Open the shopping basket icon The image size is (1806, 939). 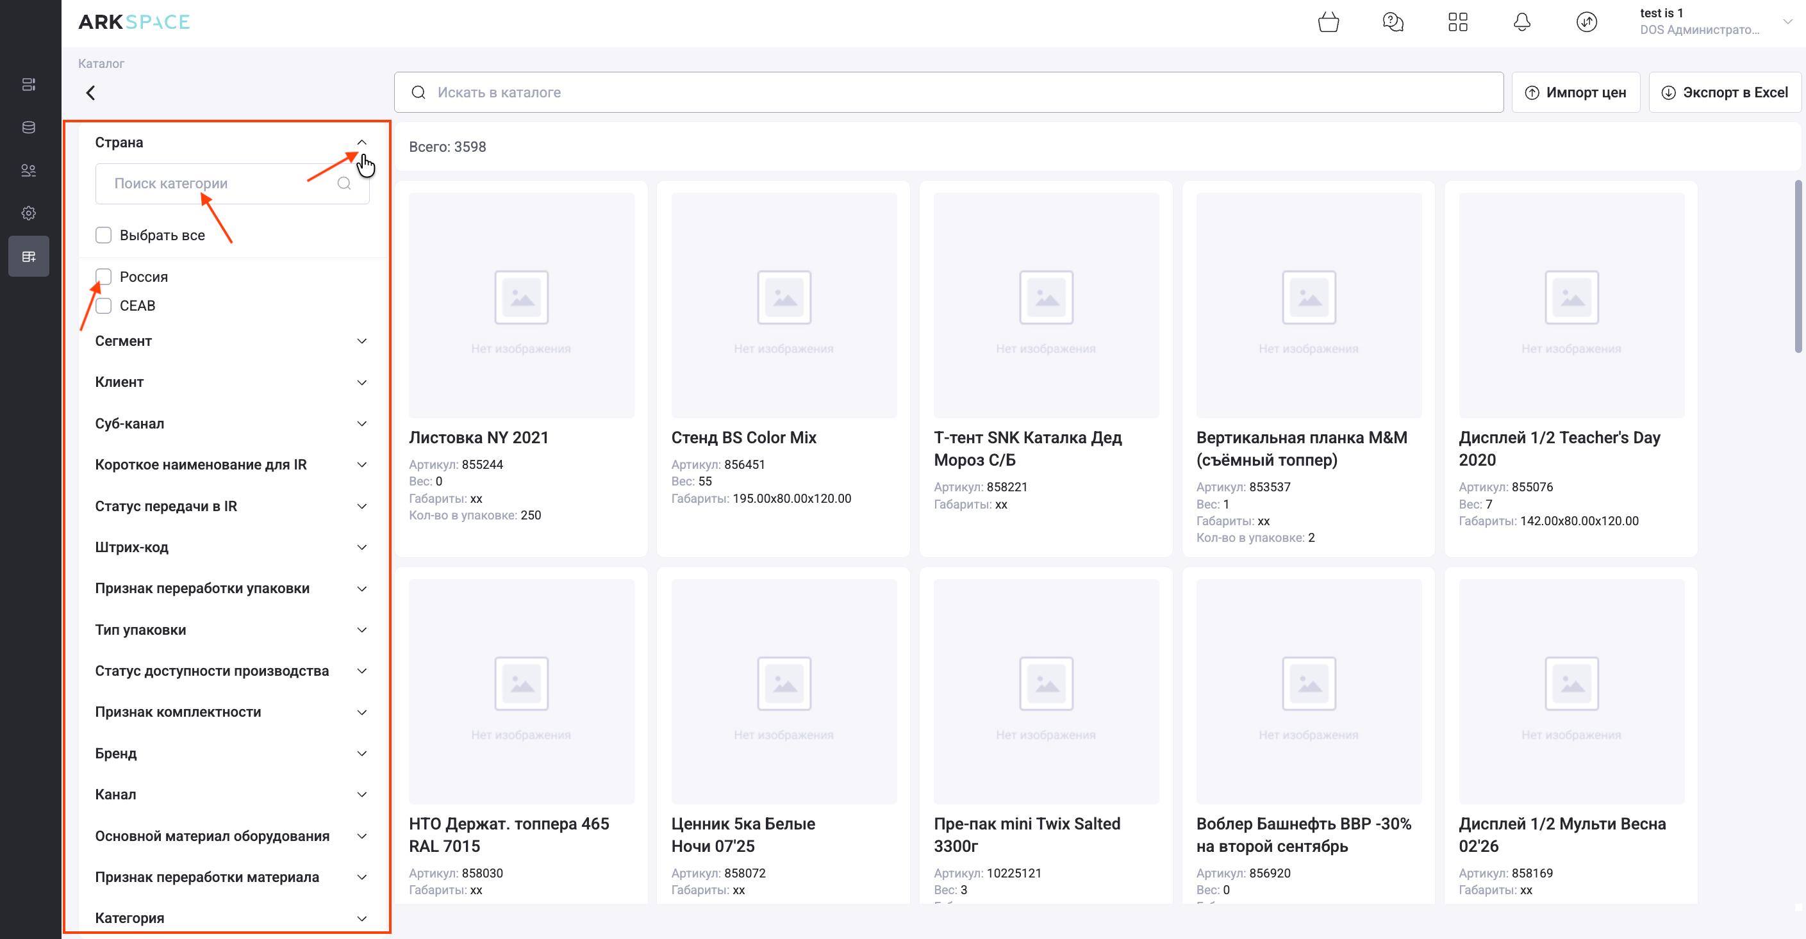coord(1328,22)
